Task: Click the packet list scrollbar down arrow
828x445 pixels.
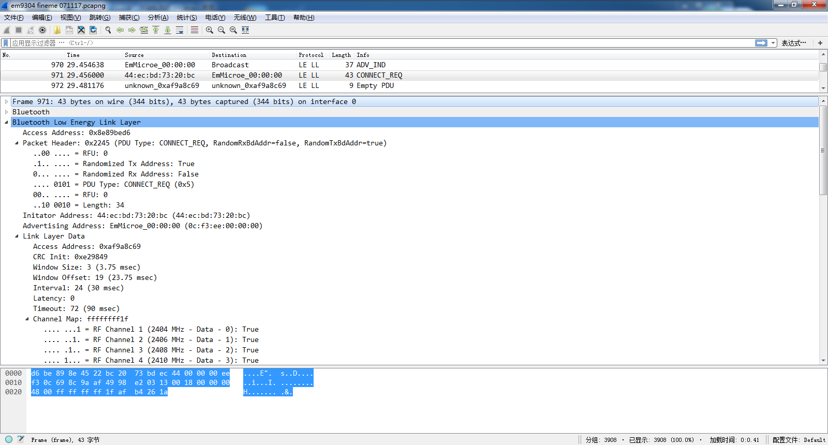Action: point(823,88)
